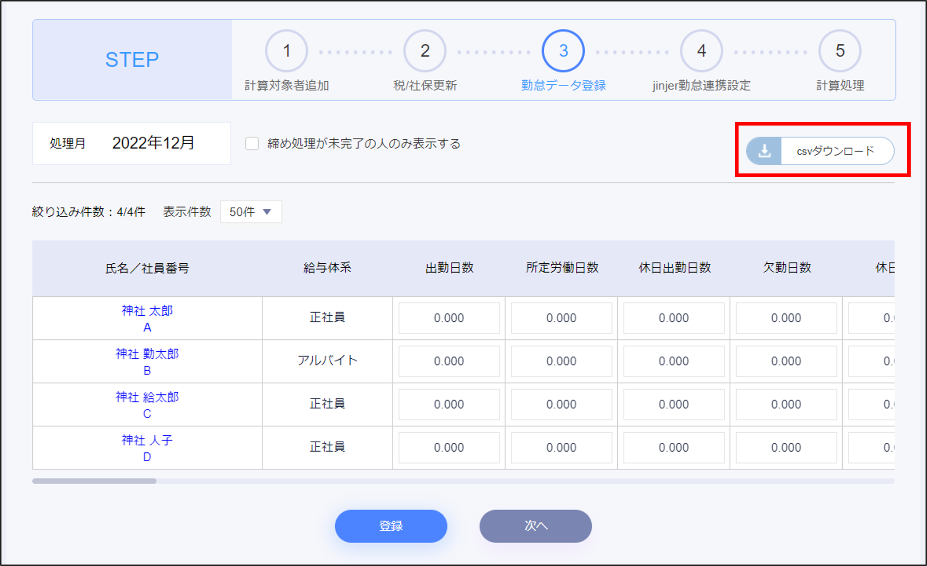This screenshot has width=927, height=566.
Task: Click the csv download arrow icon
Action: [764, 151]
